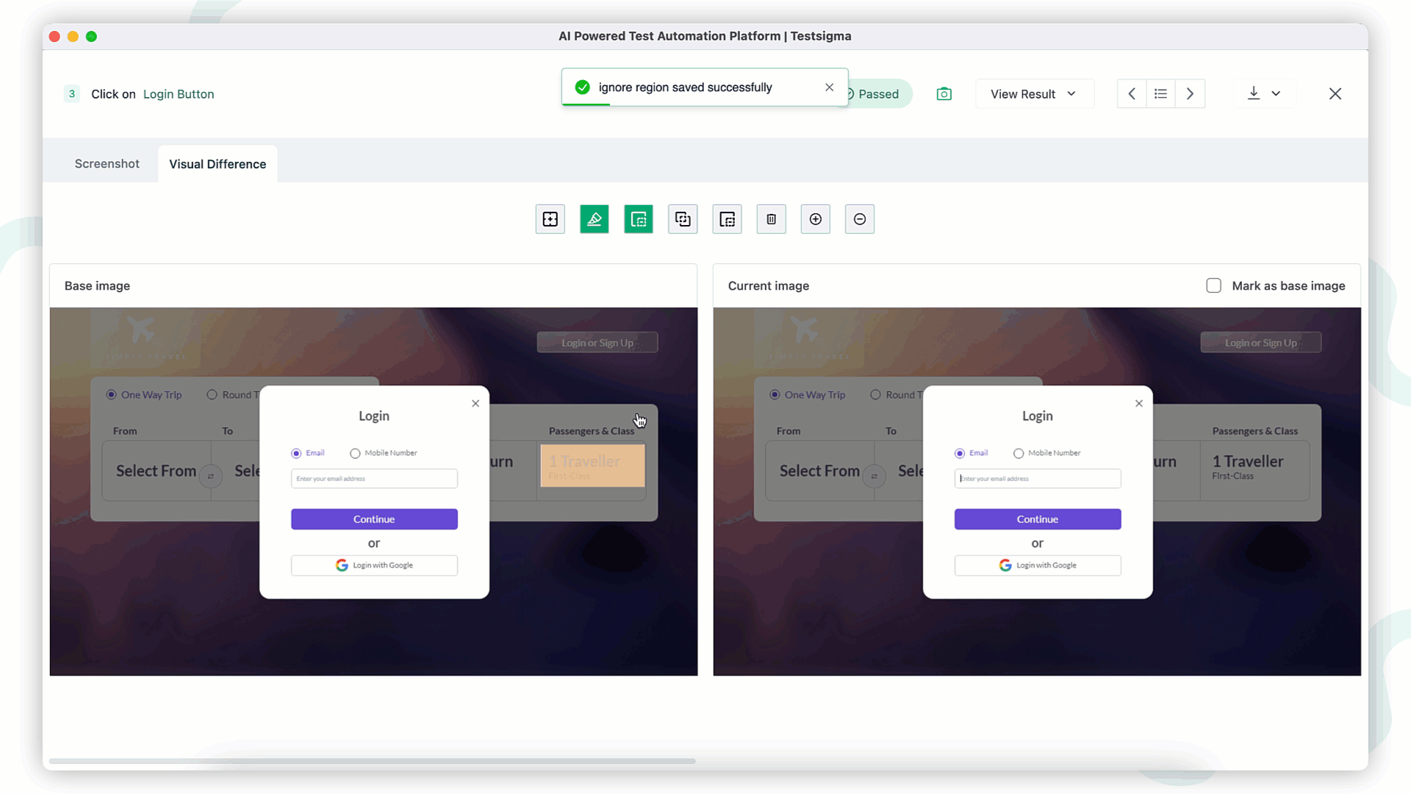Switch to the Screenshot tab
The image size is (1411, 794).
(x=107, y=164)
